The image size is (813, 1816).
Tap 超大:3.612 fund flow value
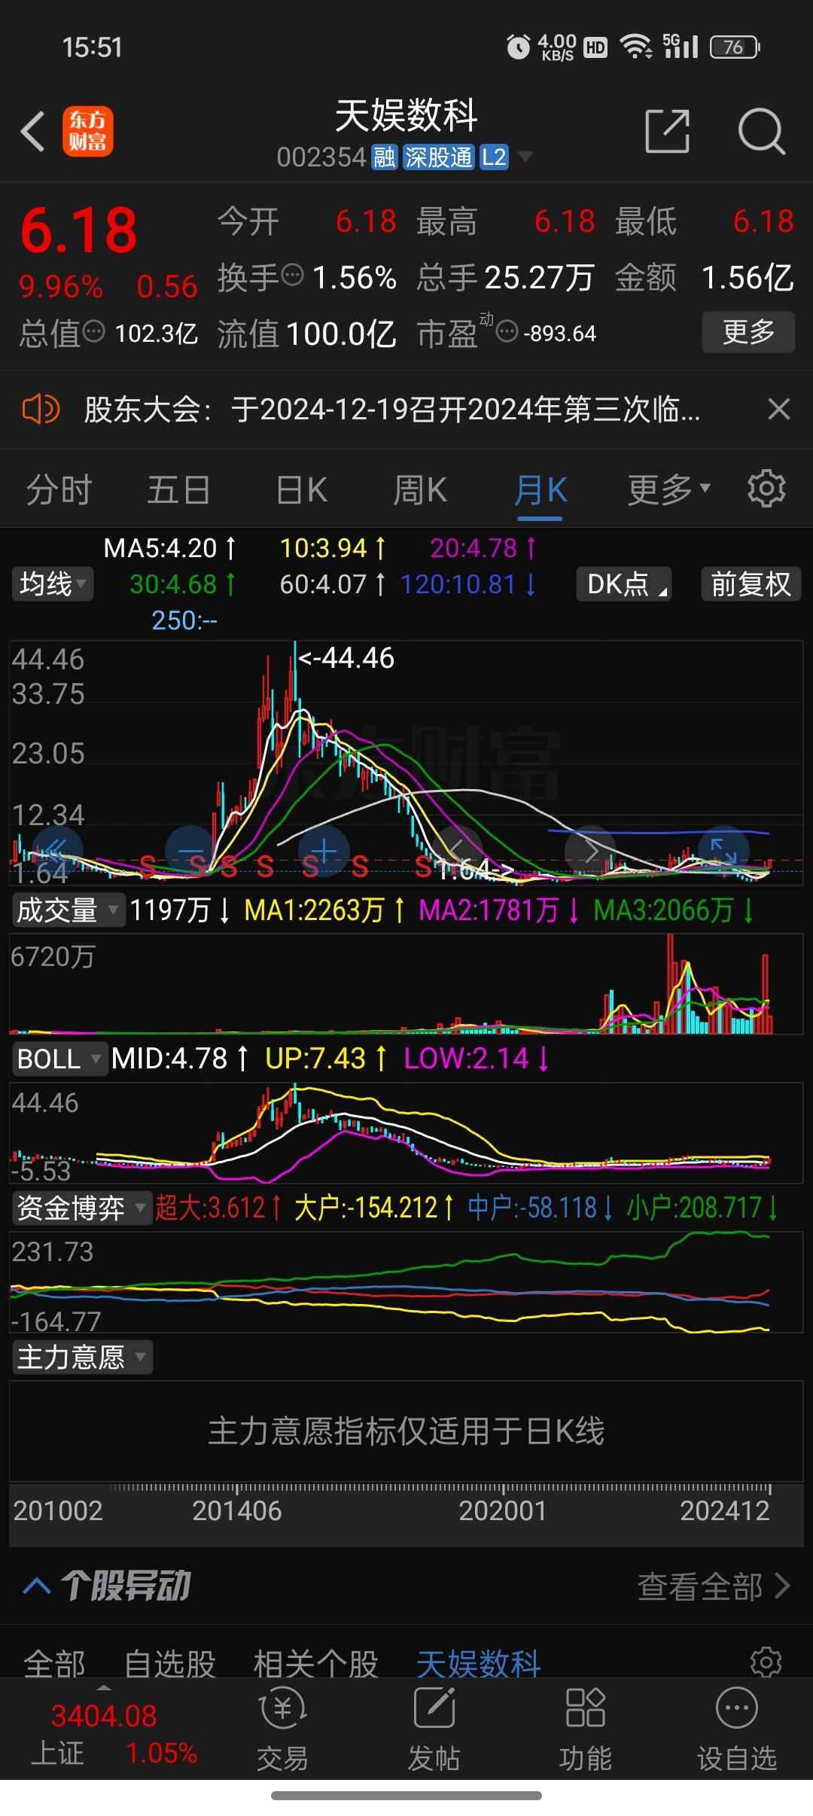(x=218, y=1208)
